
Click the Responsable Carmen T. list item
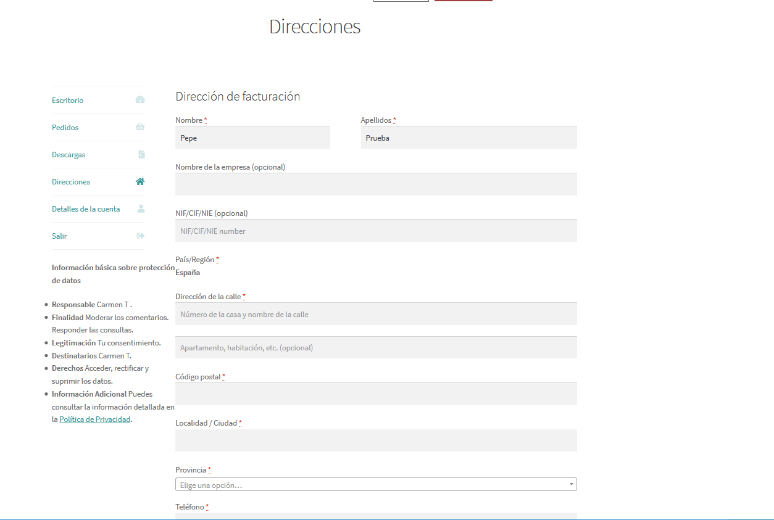pyautogui.click(x=92, y=305)
